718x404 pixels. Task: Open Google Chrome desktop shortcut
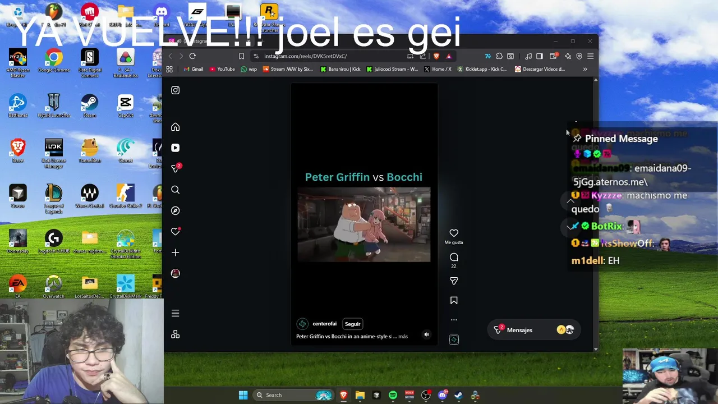[x=54, y=61]
